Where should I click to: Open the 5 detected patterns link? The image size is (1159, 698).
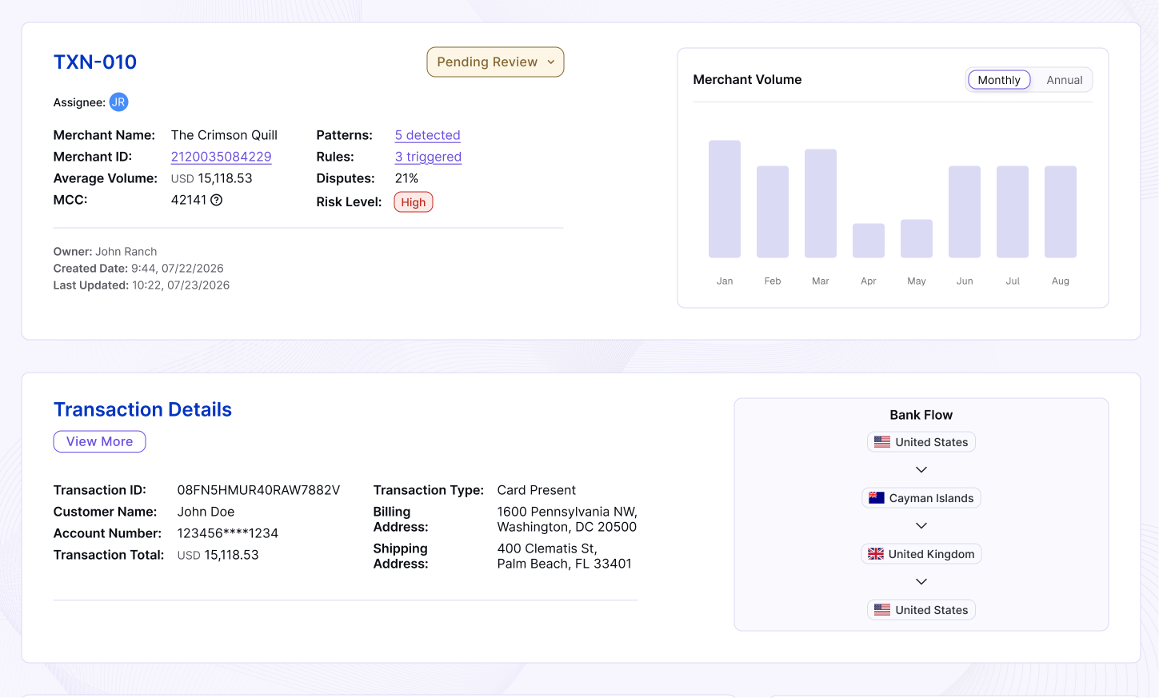point(427,135)
